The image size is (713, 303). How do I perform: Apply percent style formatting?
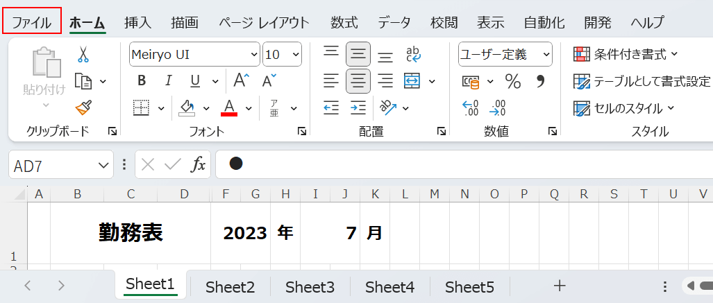pos(513,81)
